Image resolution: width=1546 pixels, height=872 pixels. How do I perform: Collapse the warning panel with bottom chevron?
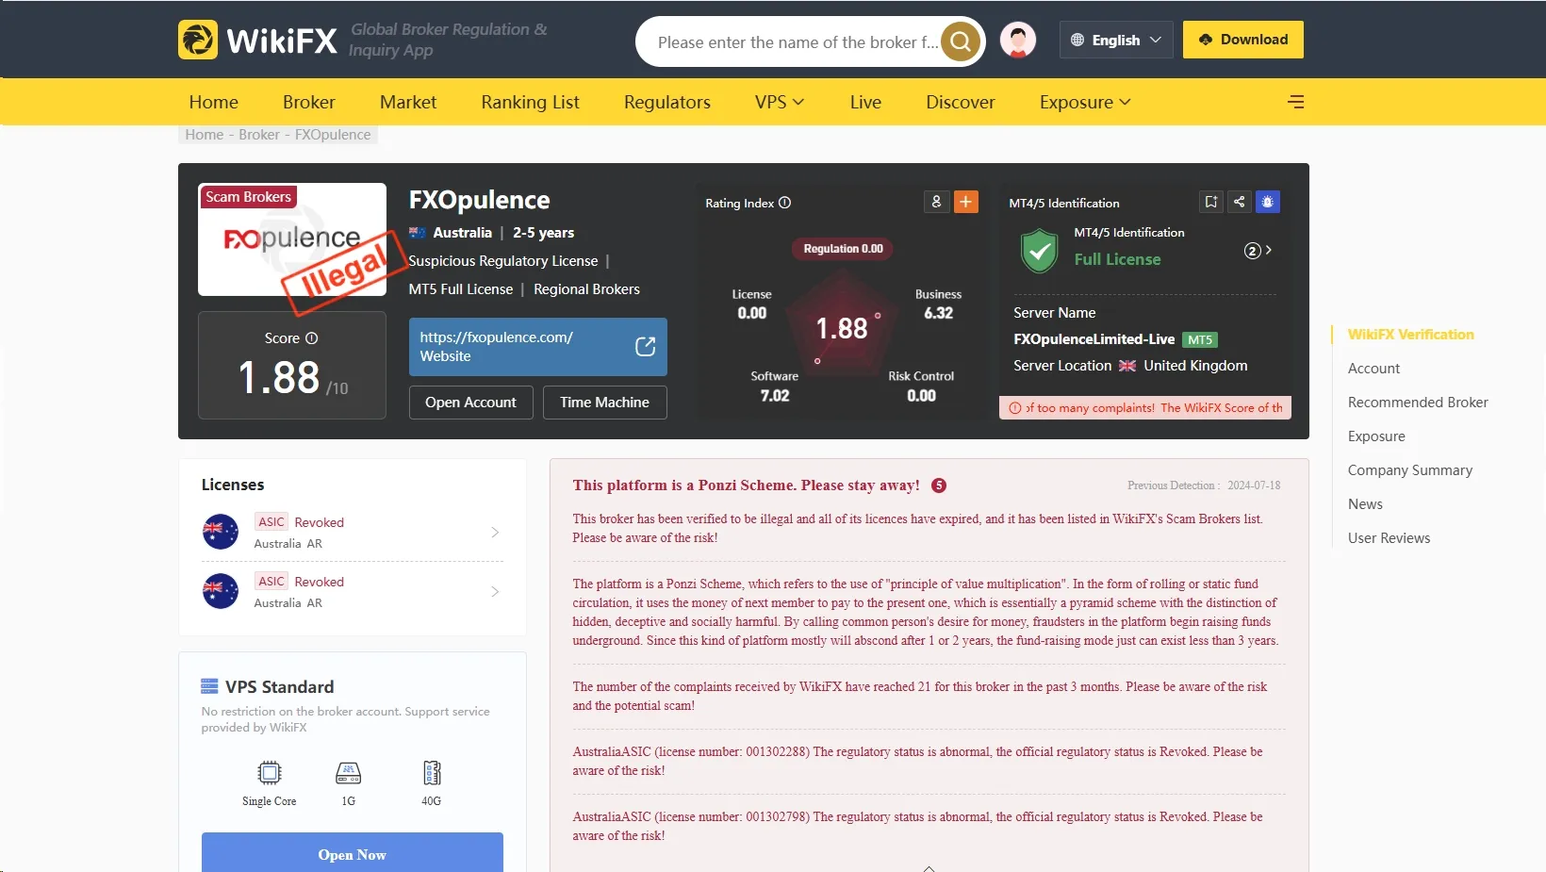(929, 868)
